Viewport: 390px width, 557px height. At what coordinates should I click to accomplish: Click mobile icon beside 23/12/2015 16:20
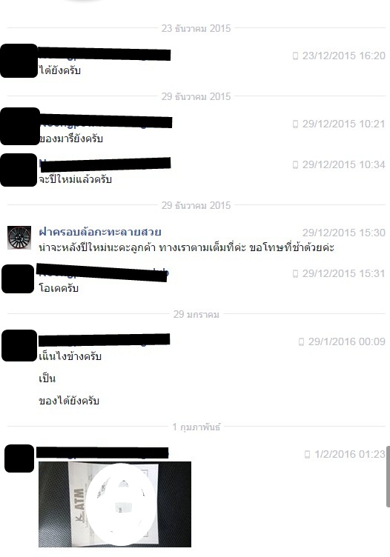tap(295, 56)
